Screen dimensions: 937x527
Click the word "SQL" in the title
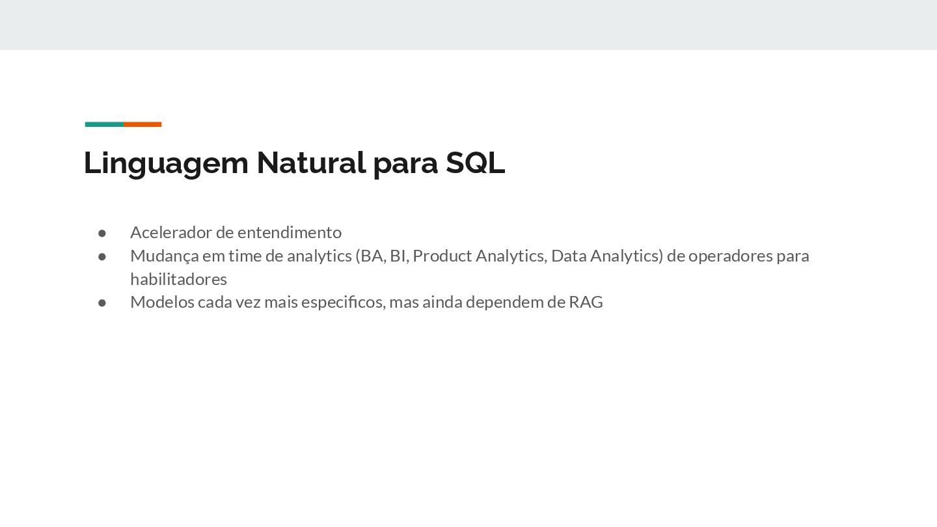click(475, 163)
